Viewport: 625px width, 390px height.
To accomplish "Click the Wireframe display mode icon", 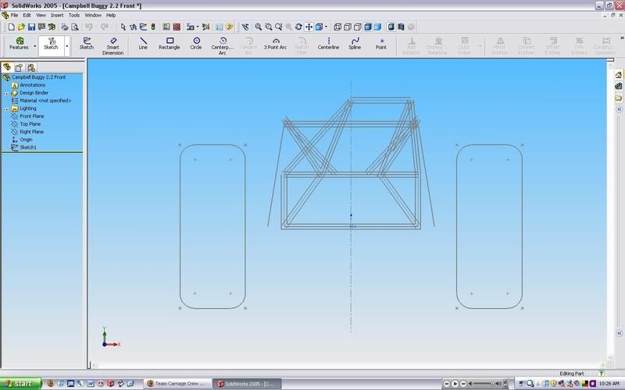I will (337, 27).
